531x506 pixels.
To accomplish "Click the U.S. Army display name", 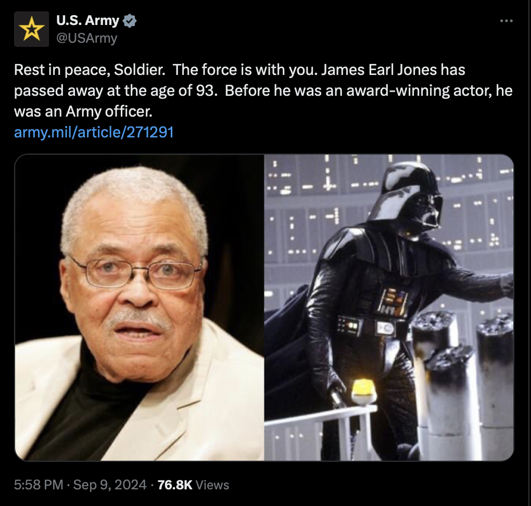I will coord(87,21).
